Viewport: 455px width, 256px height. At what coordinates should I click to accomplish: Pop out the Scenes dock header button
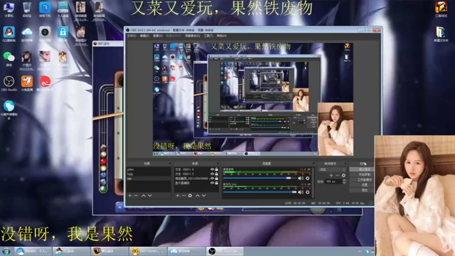(x=170, y=164)
